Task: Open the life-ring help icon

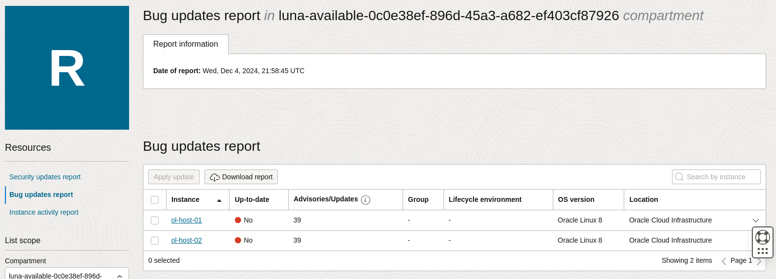Action: coord(763,237)
